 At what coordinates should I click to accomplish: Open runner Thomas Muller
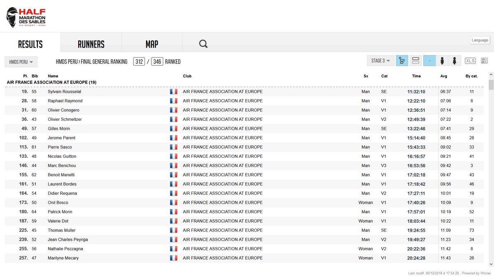(62, 230)
